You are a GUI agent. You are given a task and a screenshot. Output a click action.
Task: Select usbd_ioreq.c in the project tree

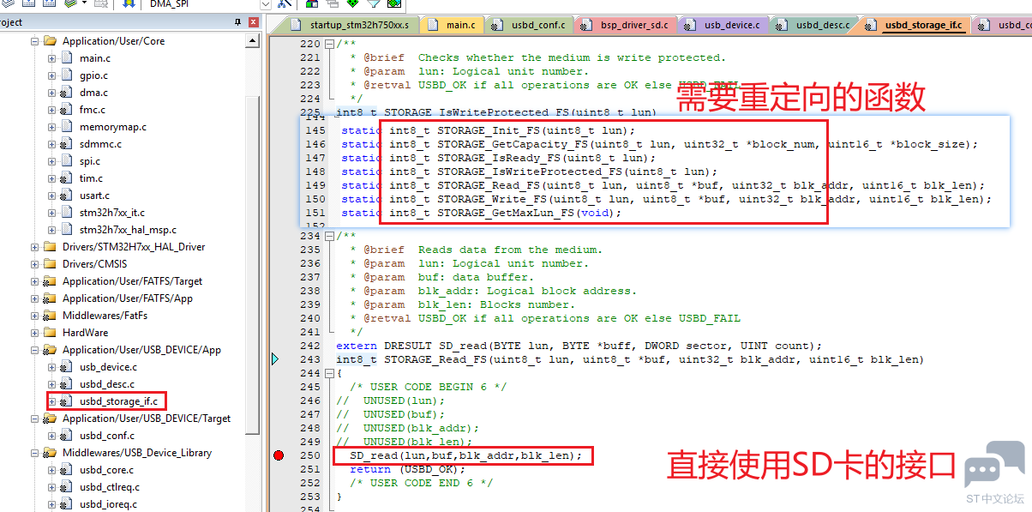(x=108, y=504)
